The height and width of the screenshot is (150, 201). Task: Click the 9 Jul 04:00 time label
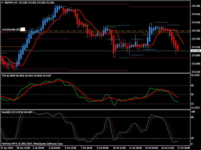tap(103, 148)
